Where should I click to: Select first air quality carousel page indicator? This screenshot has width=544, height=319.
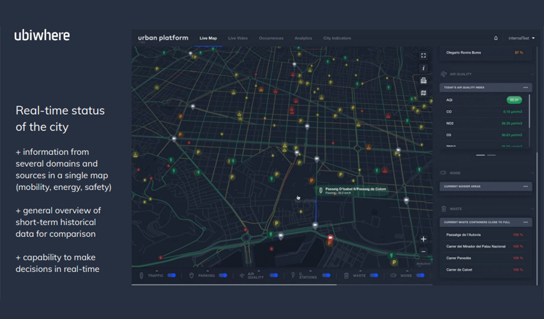pos(480,155)
